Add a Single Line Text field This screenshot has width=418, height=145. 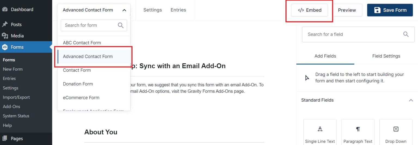coord(320,132)
